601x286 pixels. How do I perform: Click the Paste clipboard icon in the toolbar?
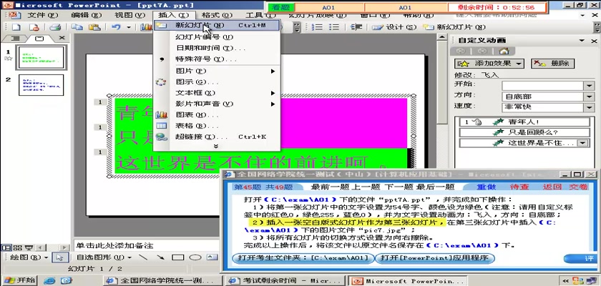pyautogui.click(x=94, y=27)
